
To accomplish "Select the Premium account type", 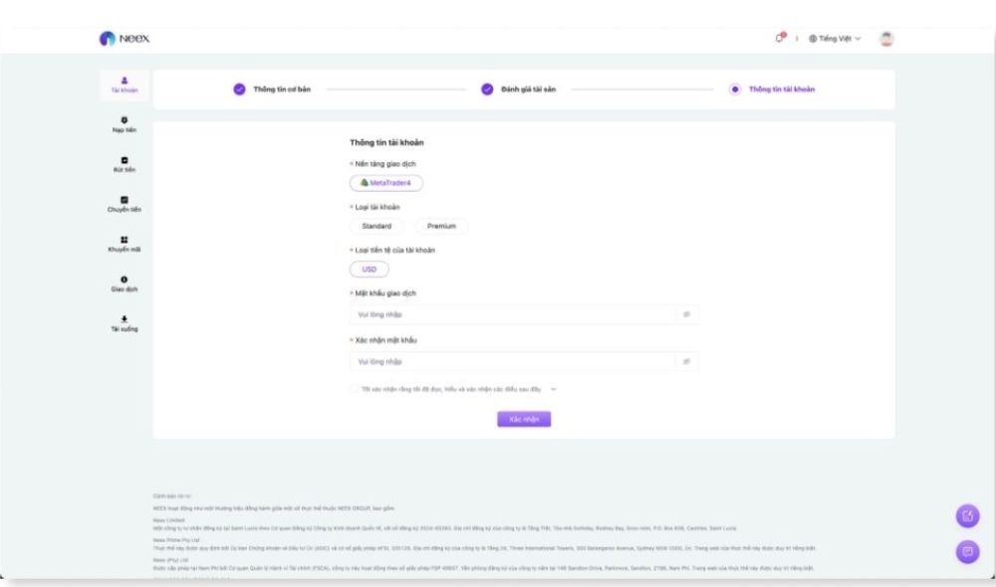I will pyautogui.click(x=441, y=226).
